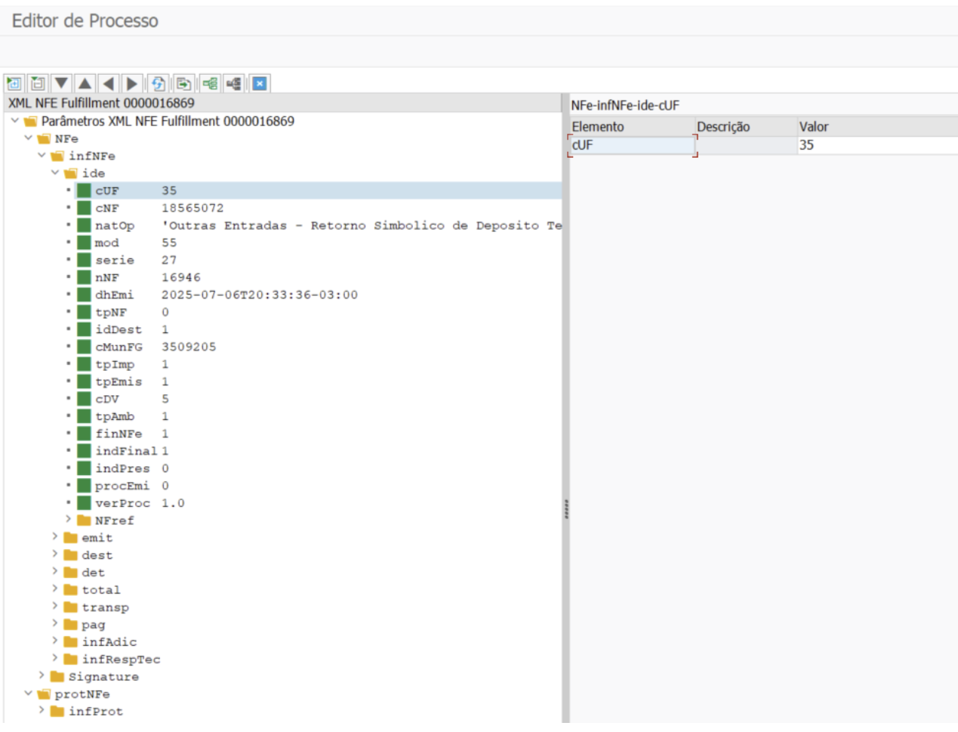
Task: Click the green hierarchy tree toolbar icon
Action: [x=210, y=83]
